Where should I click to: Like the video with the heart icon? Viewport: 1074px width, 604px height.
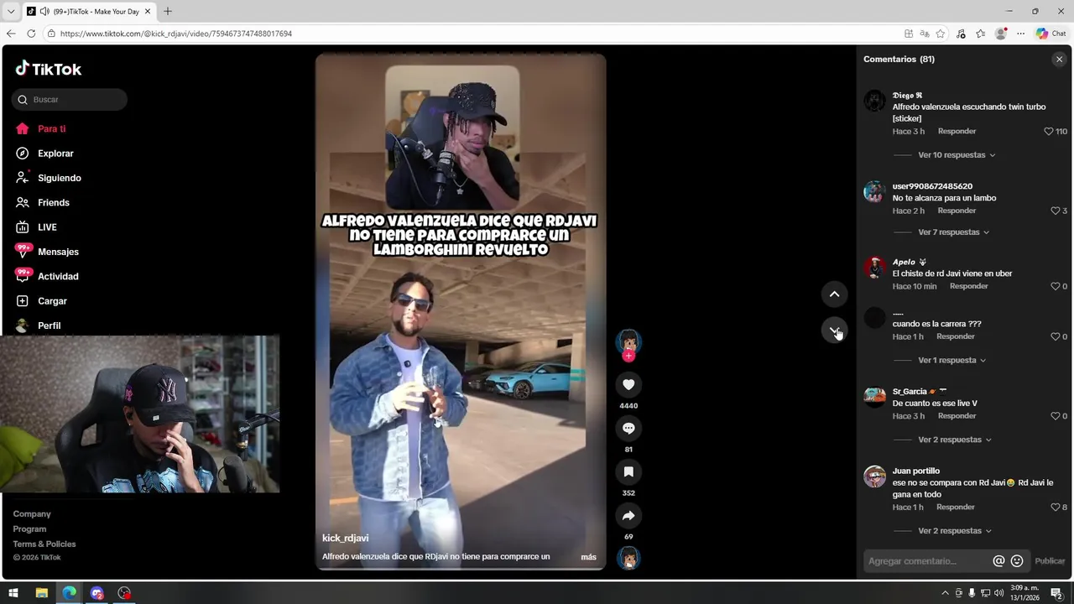pos(628,384)
